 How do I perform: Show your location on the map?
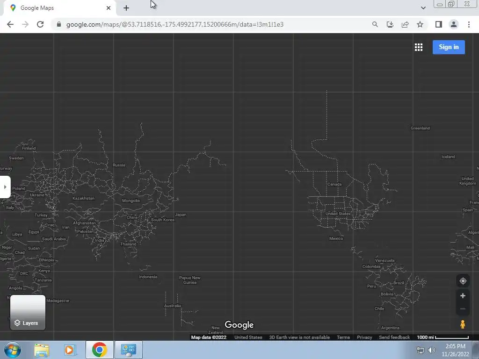[x=463, y=281]
